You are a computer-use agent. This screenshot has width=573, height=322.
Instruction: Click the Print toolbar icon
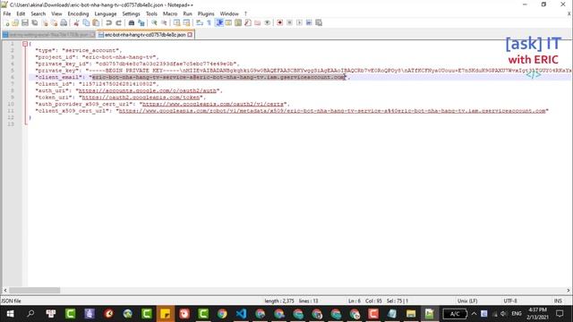(x=64, y=22)
